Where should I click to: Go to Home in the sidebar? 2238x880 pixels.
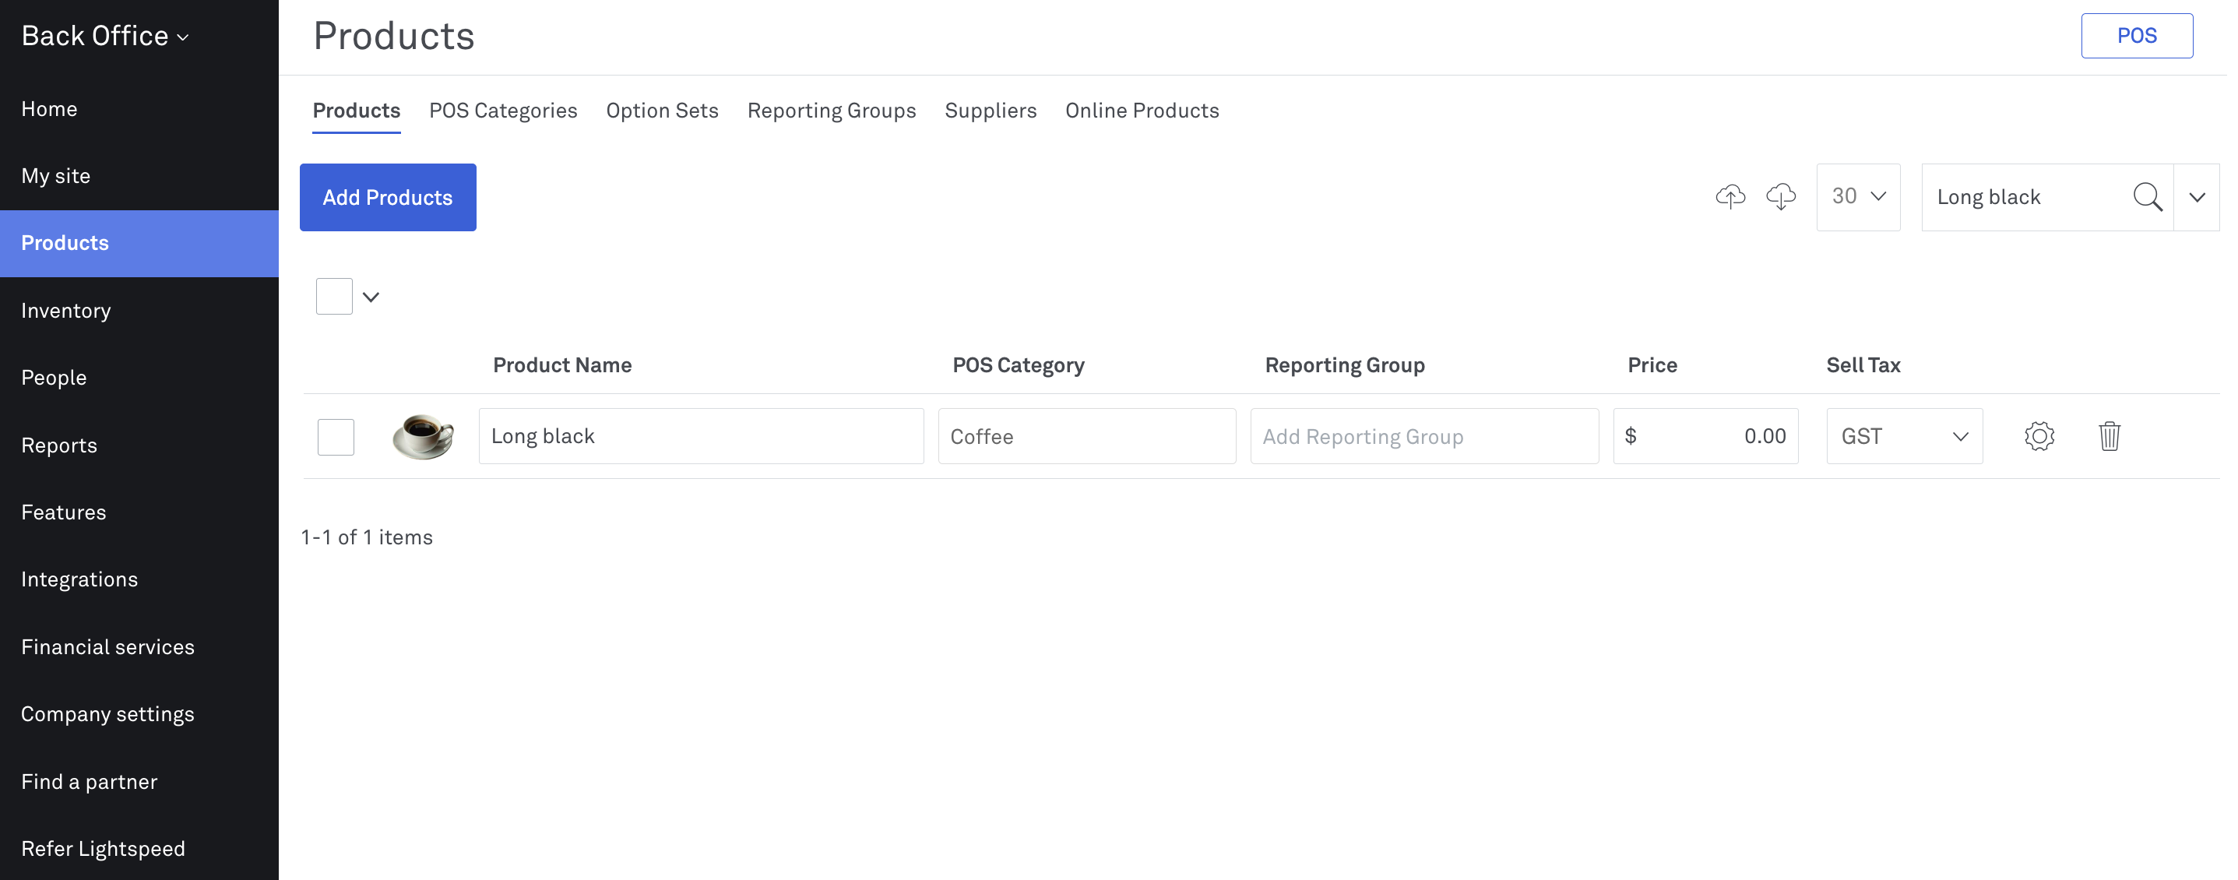click(139, 108)
